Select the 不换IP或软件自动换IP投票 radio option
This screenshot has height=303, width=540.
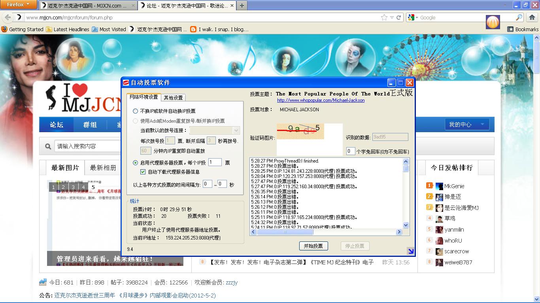(136, 111)
